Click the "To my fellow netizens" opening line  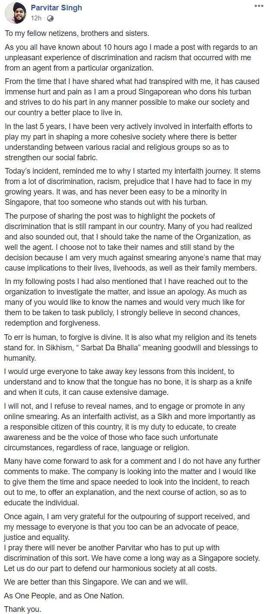(x=77, y=33)
